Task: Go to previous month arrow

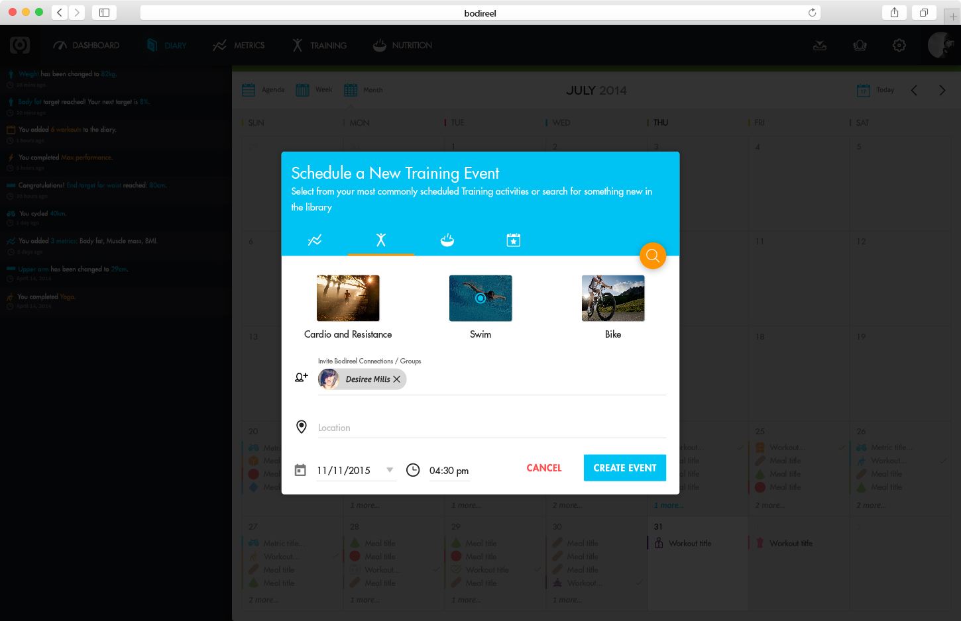Action: [x=914, y=90]
